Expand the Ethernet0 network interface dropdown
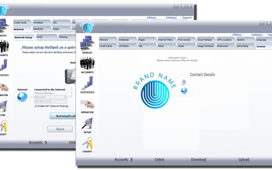272x171 pixels. 65,97
